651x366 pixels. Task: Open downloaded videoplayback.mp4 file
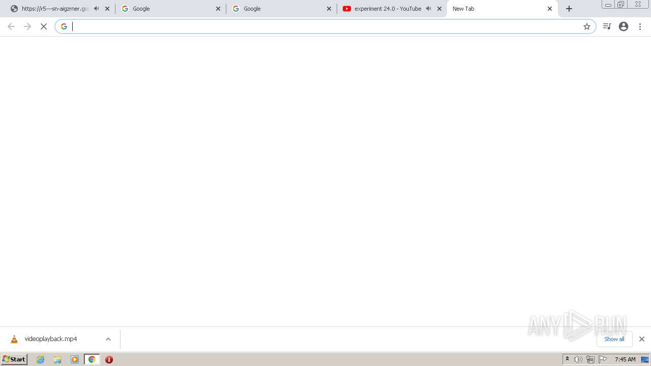tap(51, 339)
